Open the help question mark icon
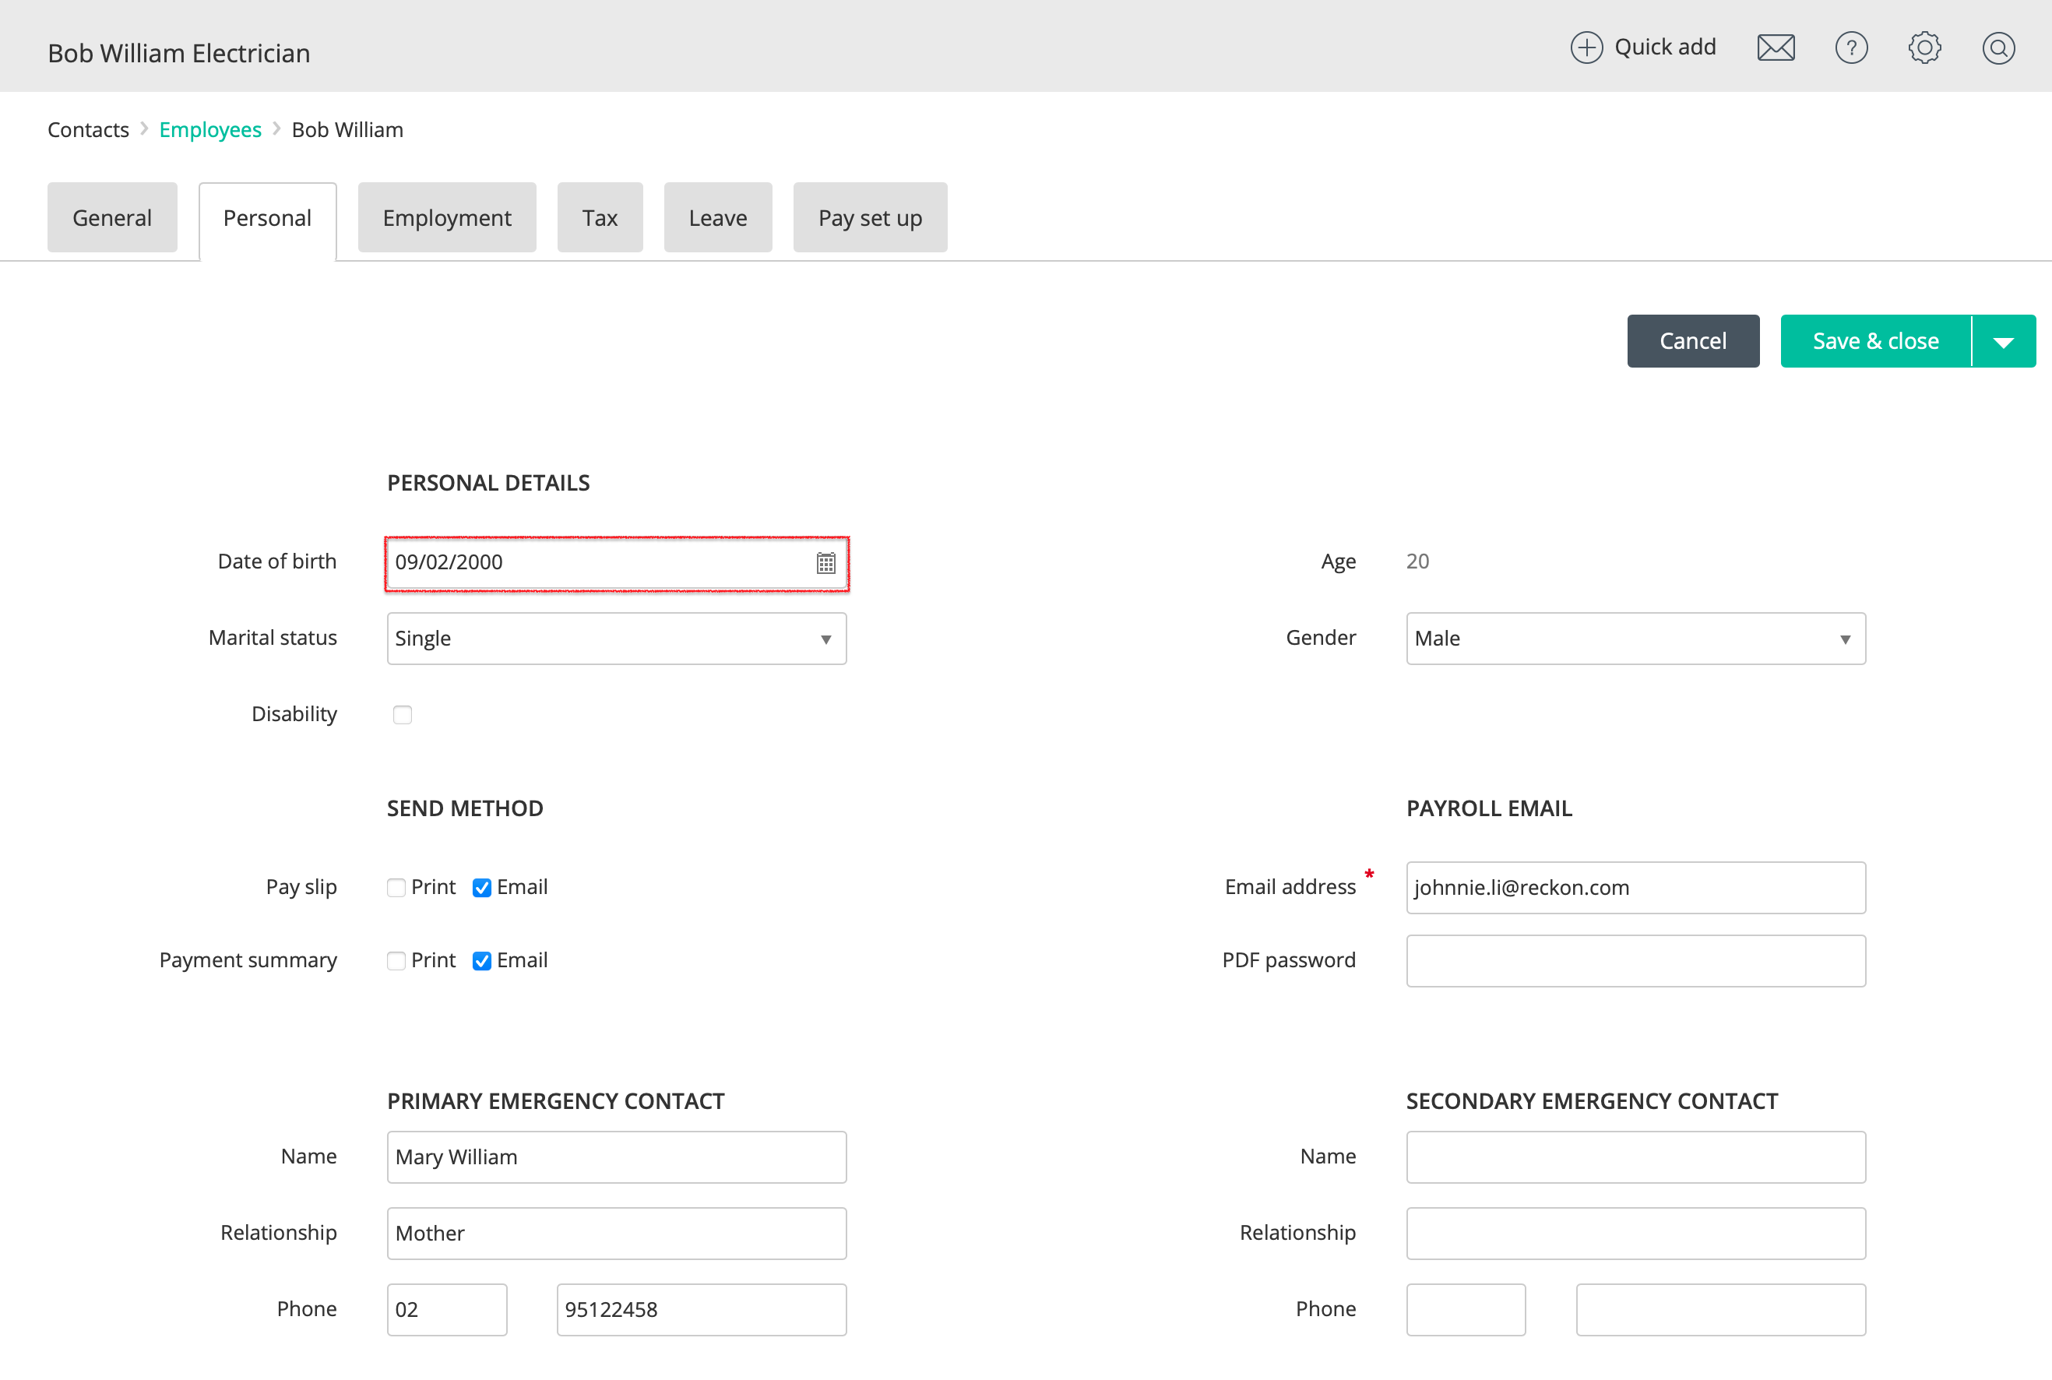 (1851, 48)
